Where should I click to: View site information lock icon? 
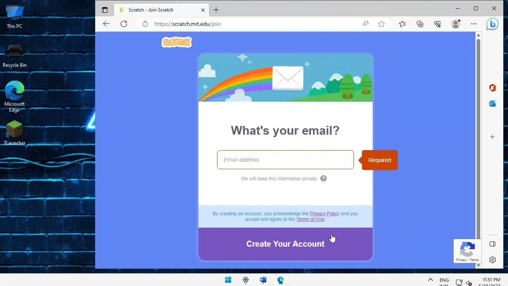click(145, 24)
